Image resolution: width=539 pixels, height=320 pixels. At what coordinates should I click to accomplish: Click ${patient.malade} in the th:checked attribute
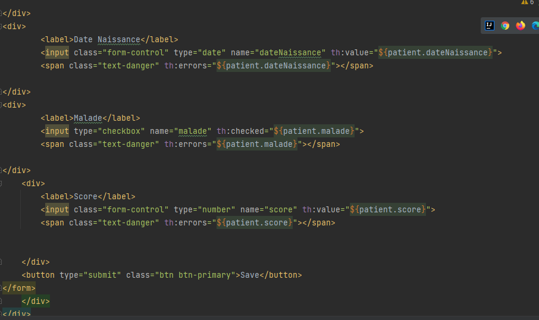[314, 131]
